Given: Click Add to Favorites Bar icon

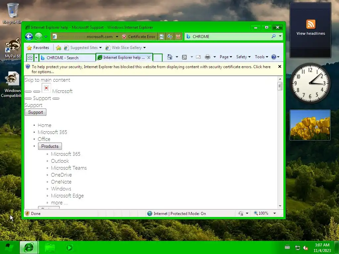Looking at the screenshot, I should tap(58, 48).
